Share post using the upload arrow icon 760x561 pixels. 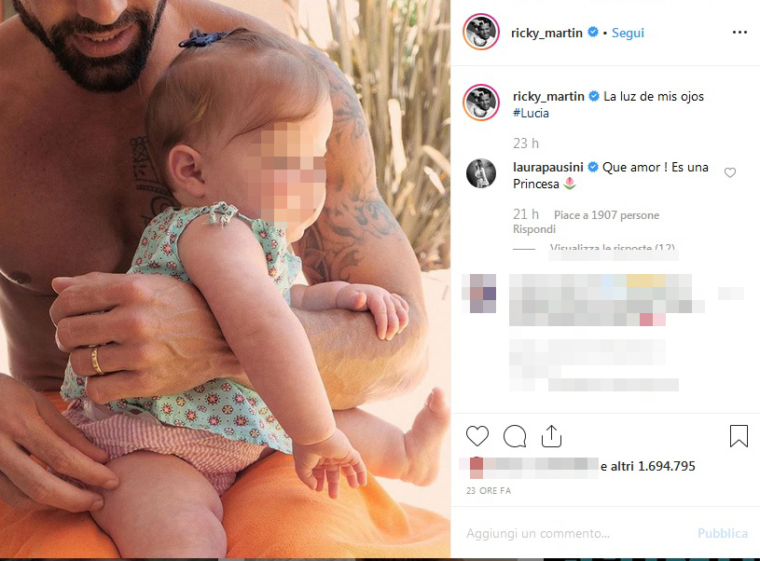(x=551, y=436)
